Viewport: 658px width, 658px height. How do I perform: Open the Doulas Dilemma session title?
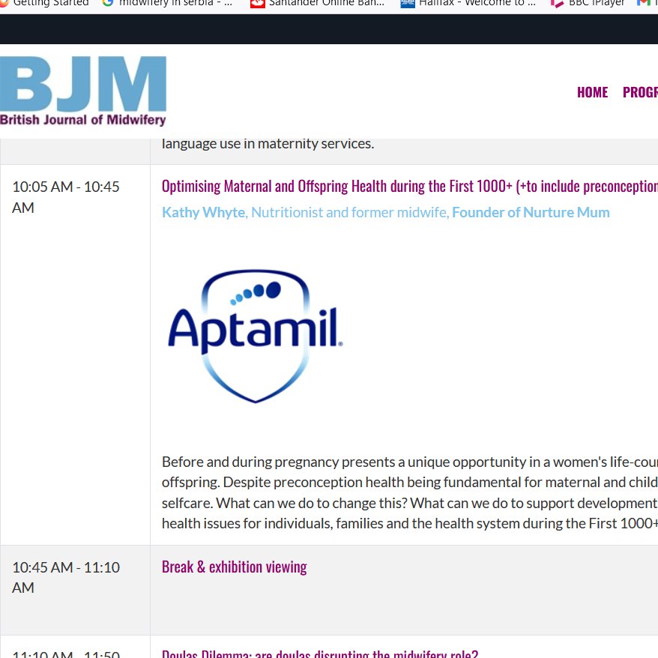coord(320,654)
